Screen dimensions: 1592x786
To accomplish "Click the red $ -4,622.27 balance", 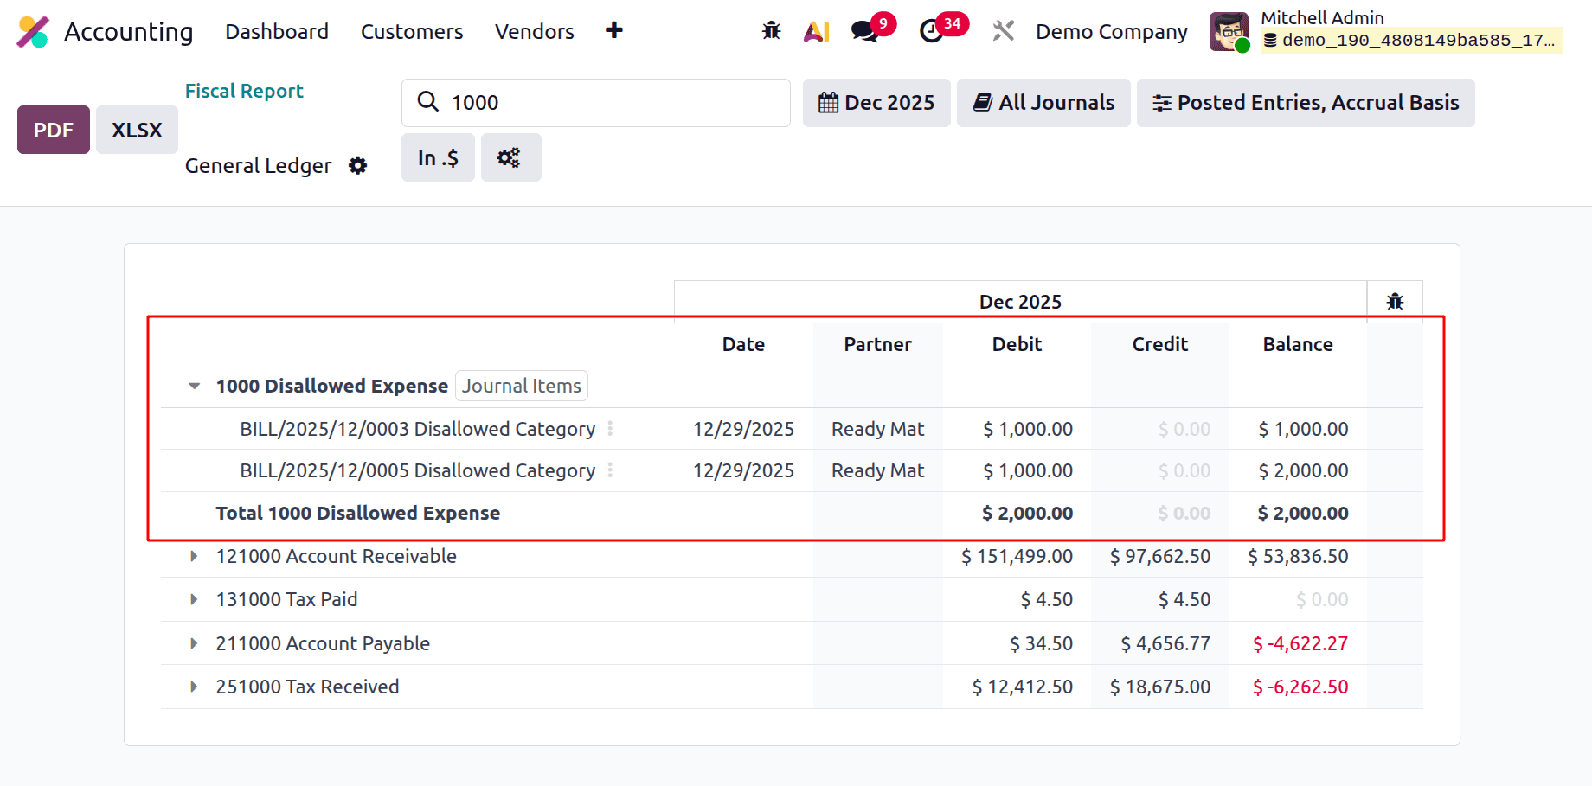I will click(1300, 643).
